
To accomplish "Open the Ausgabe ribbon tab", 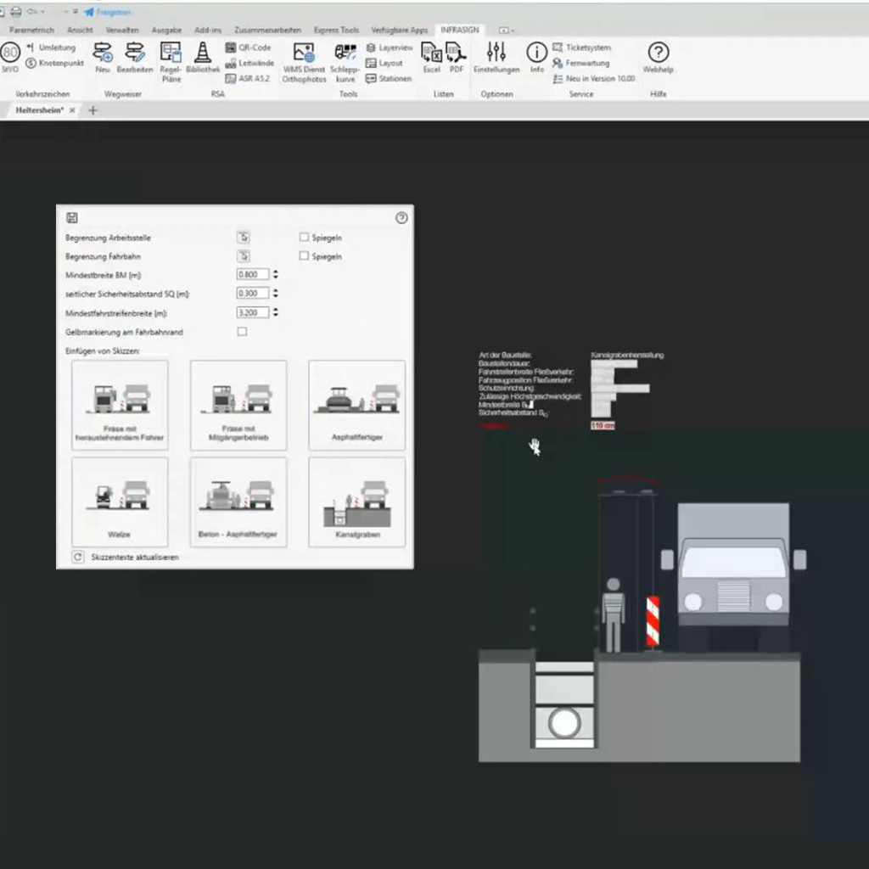I will pos(166,30).
